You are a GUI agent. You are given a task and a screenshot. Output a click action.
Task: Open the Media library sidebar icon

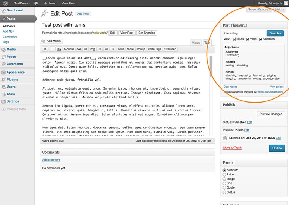3,50
